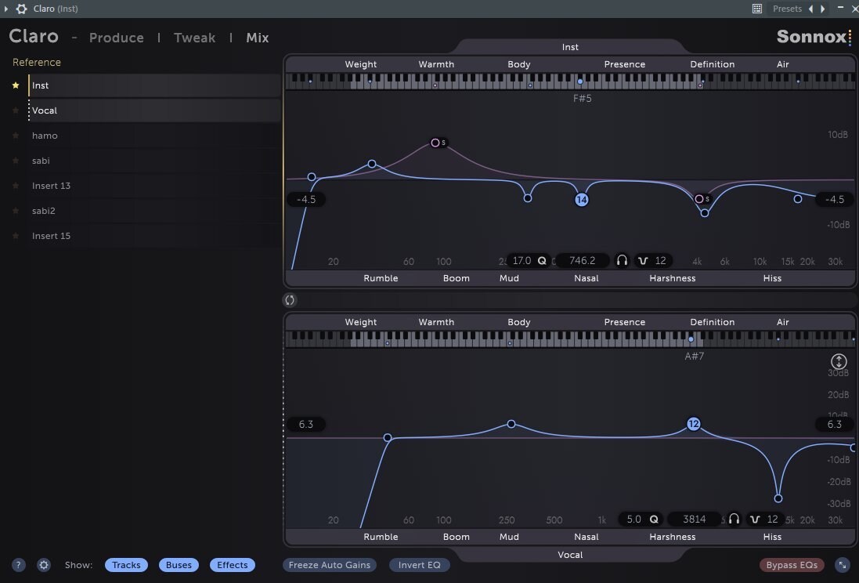The height and width of the screenshot is (583, 859).
Task: Click the 746.2 frequency field
Action: coord(583,260)
